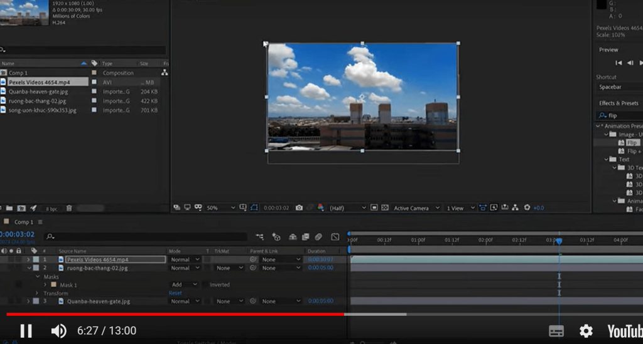The image size is (643, 344).
Task: Jump to first frame in Preview panel
Action: 619,63
